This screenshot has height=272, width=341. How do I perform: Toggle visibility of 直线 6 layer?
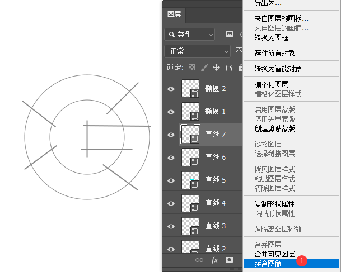point(171,158)
